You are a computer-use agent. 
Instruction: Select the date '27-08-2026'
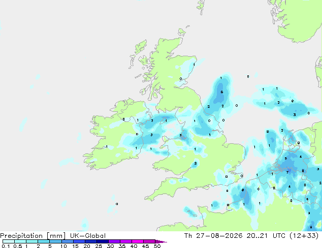pos(219,236)
